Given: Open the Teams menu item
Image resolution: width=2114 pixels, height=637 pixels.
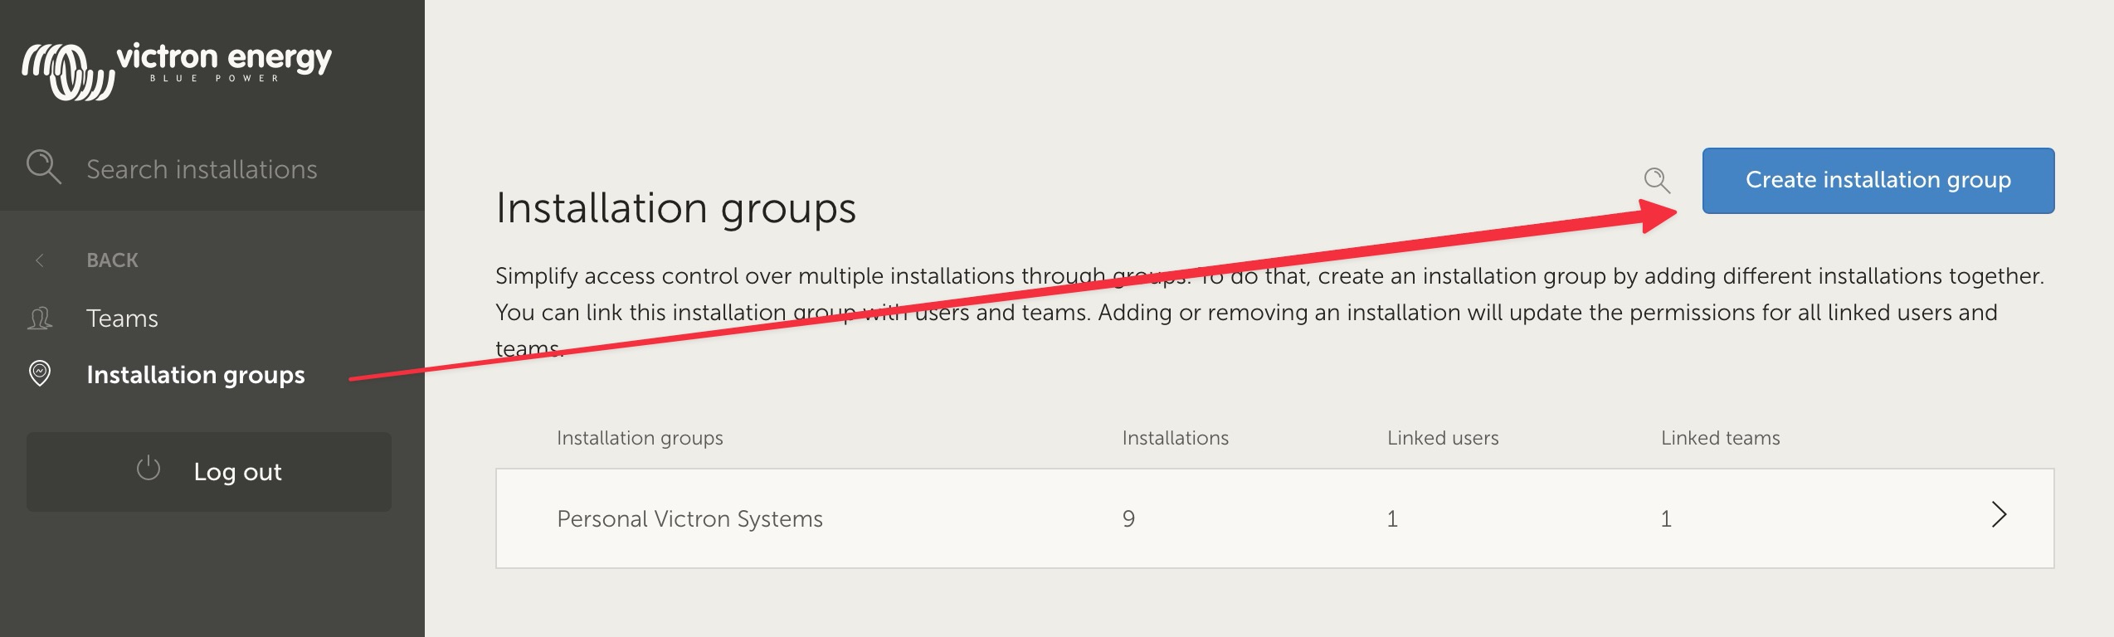Looking at the screenshot, I should [x=122, y=318].
